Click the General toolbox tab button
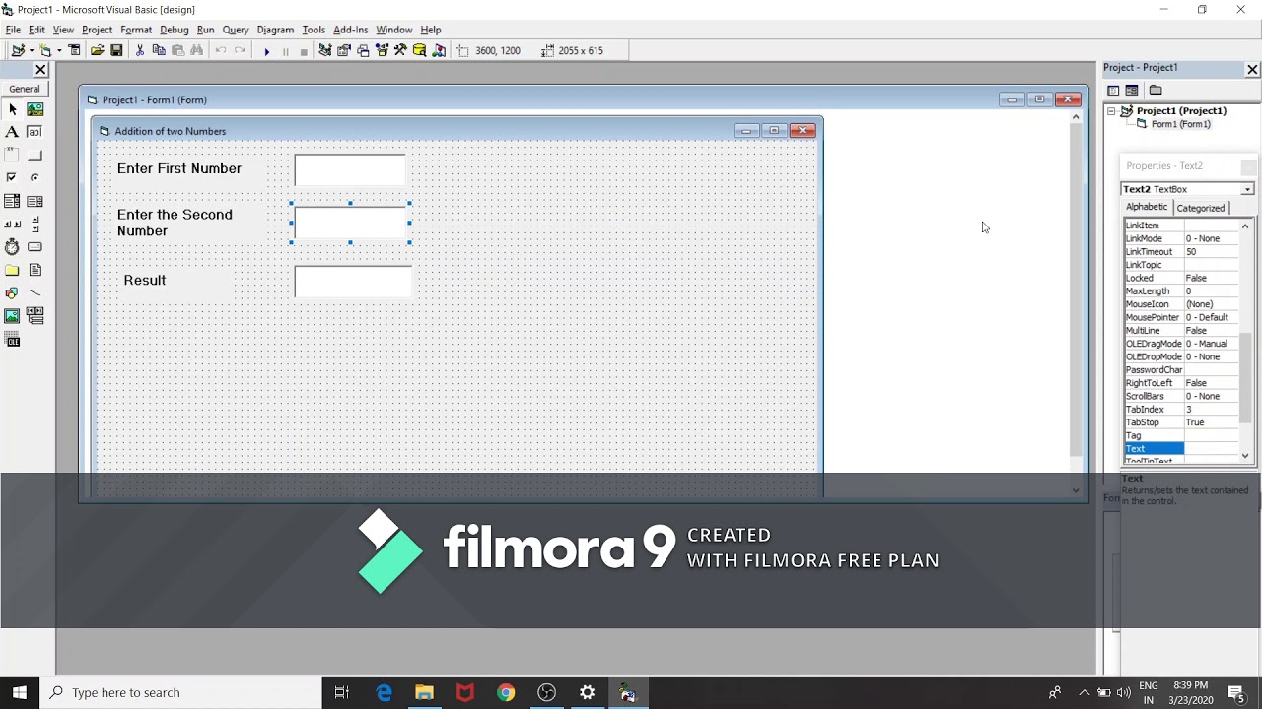Screen dimensions: 1262x709 25,89
